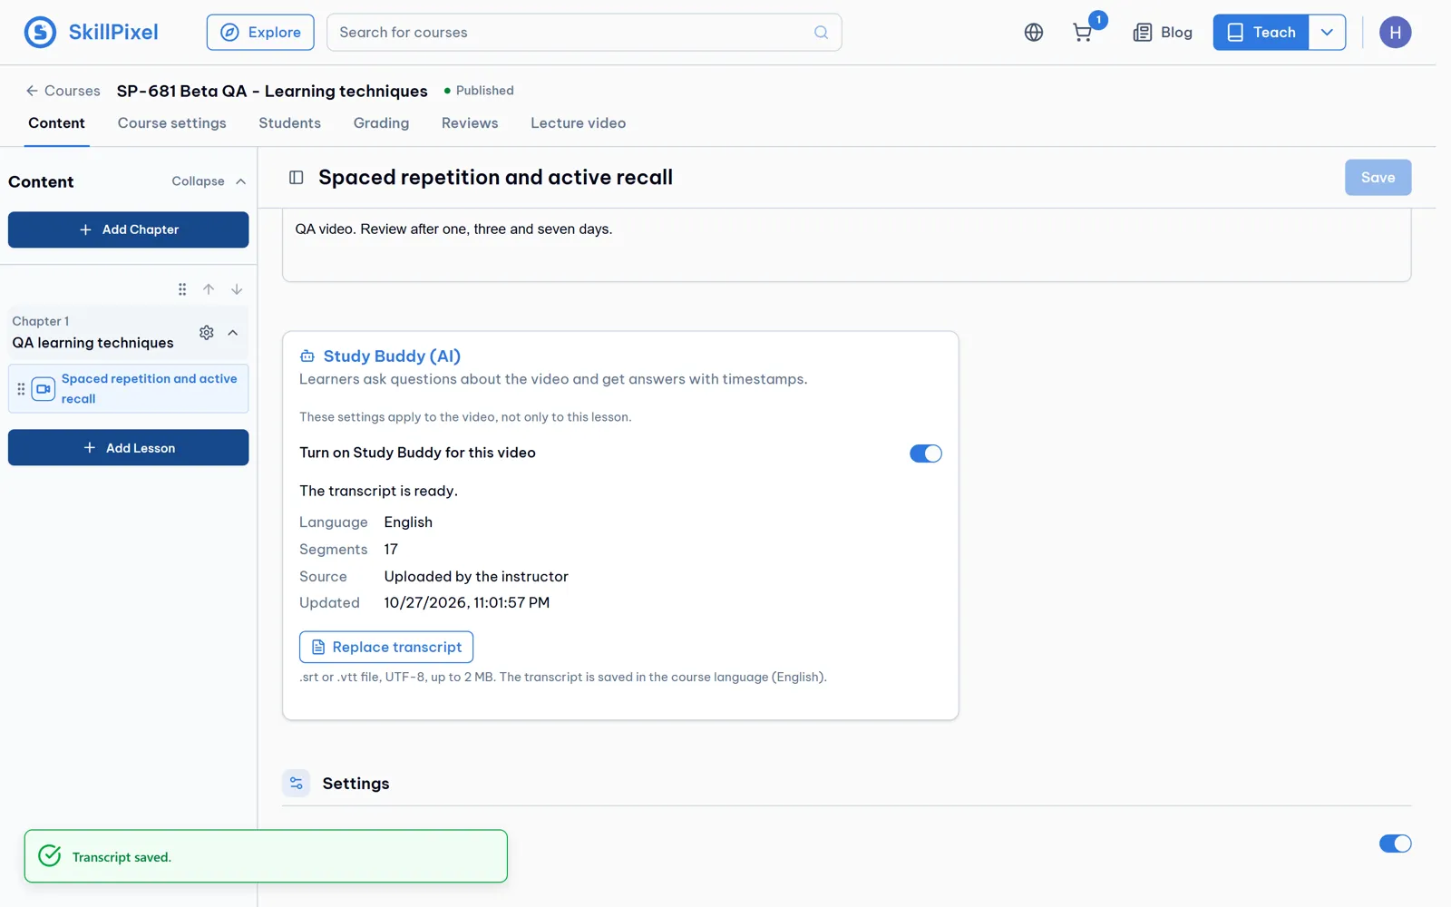This screenshot has width=1451, height=907.
Task: Turn off Study Buddy for this video
Action: [x=926, y=453]
